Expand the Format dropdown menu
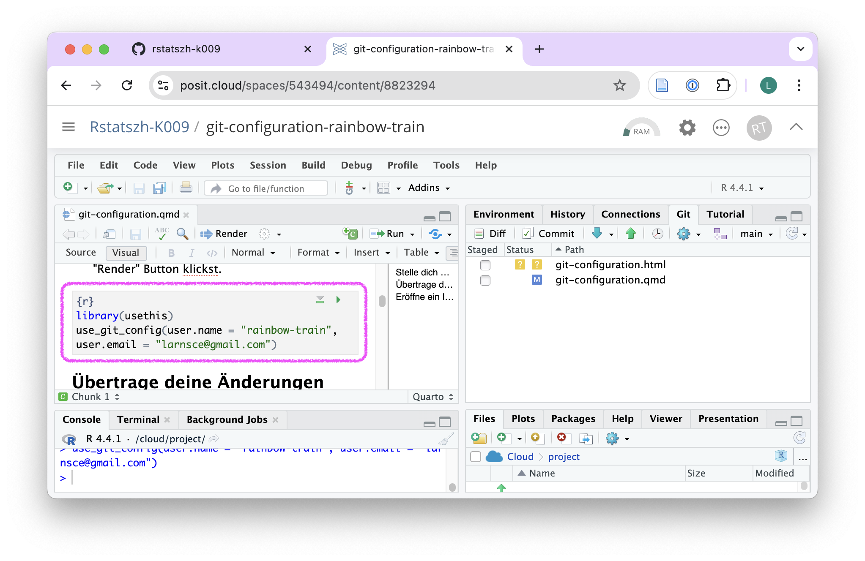The height and width of the screenshot is (561, 865). [318, 253]
